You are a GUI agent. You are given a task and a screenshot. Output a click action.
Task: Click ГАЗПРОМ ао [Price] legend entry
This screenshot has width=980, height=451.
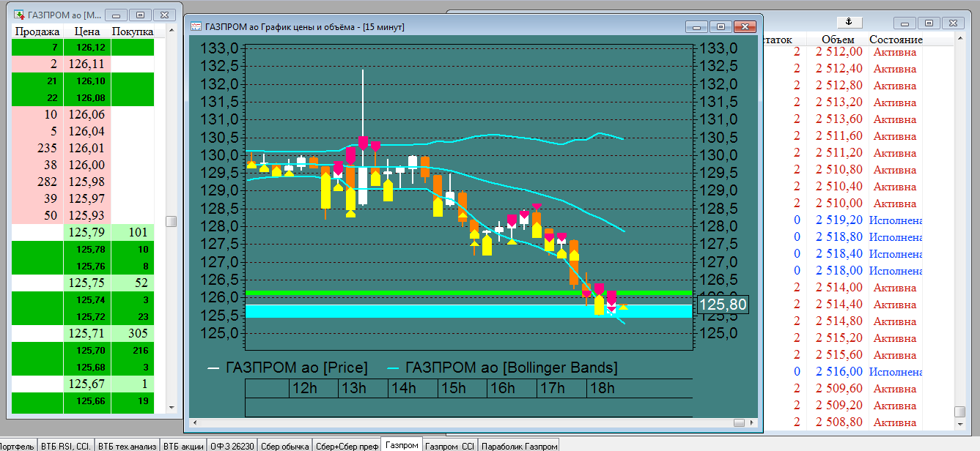click(x=288, y=368)
